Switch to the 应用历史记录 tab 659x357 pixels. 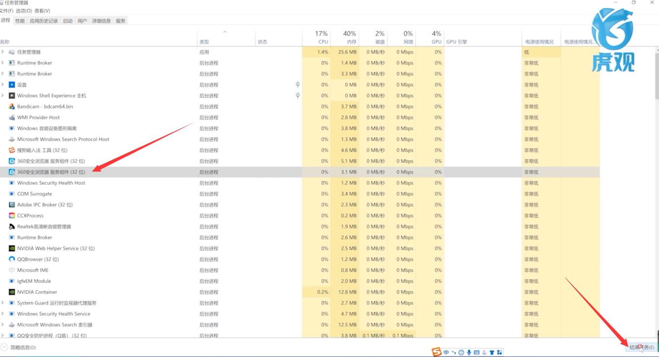[x=44, y=21]
